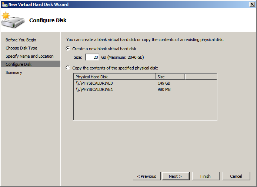Click the empty third column header
The image size is (257, 187).
(x=200, y=77)
